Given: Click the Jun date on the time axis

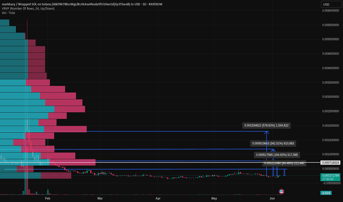Looking at the screenshot, I should tap(272, 198).
